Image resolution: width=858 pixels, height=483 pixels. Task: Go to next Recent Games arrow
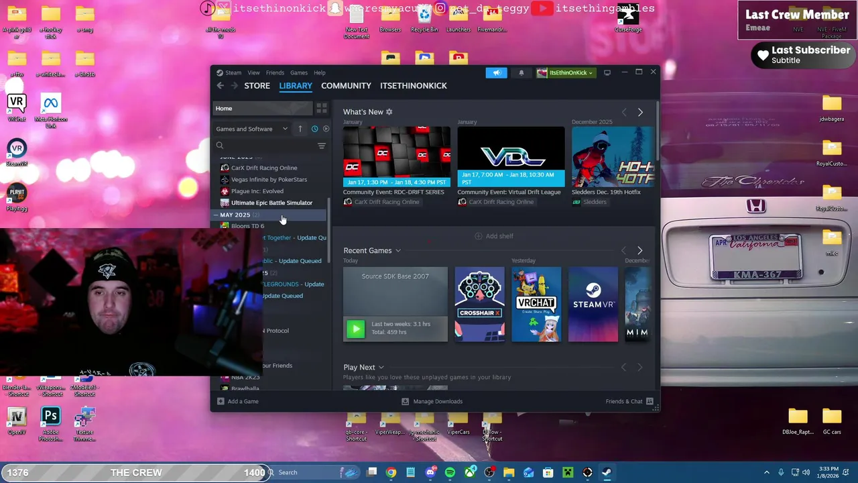coord(639,250)
